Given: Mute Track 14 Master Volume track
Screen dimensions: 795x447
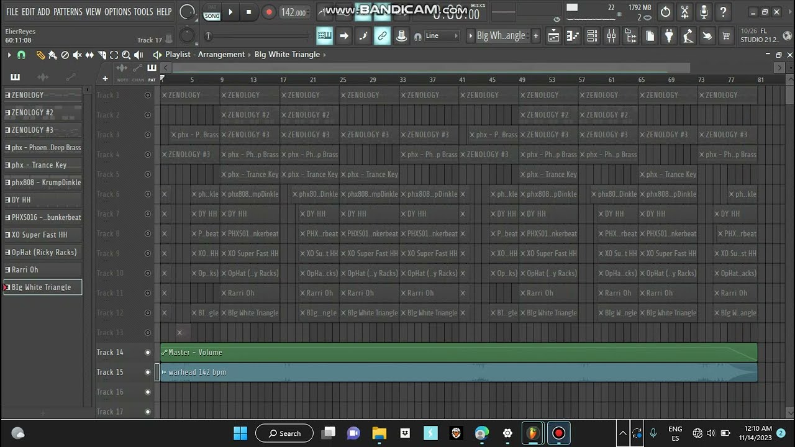Looking at the screenshot, I should click(x=148, y=352).
